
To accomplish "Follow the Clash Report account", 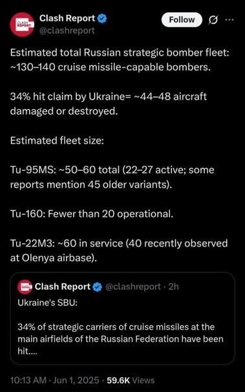I will tap(182, 20).
